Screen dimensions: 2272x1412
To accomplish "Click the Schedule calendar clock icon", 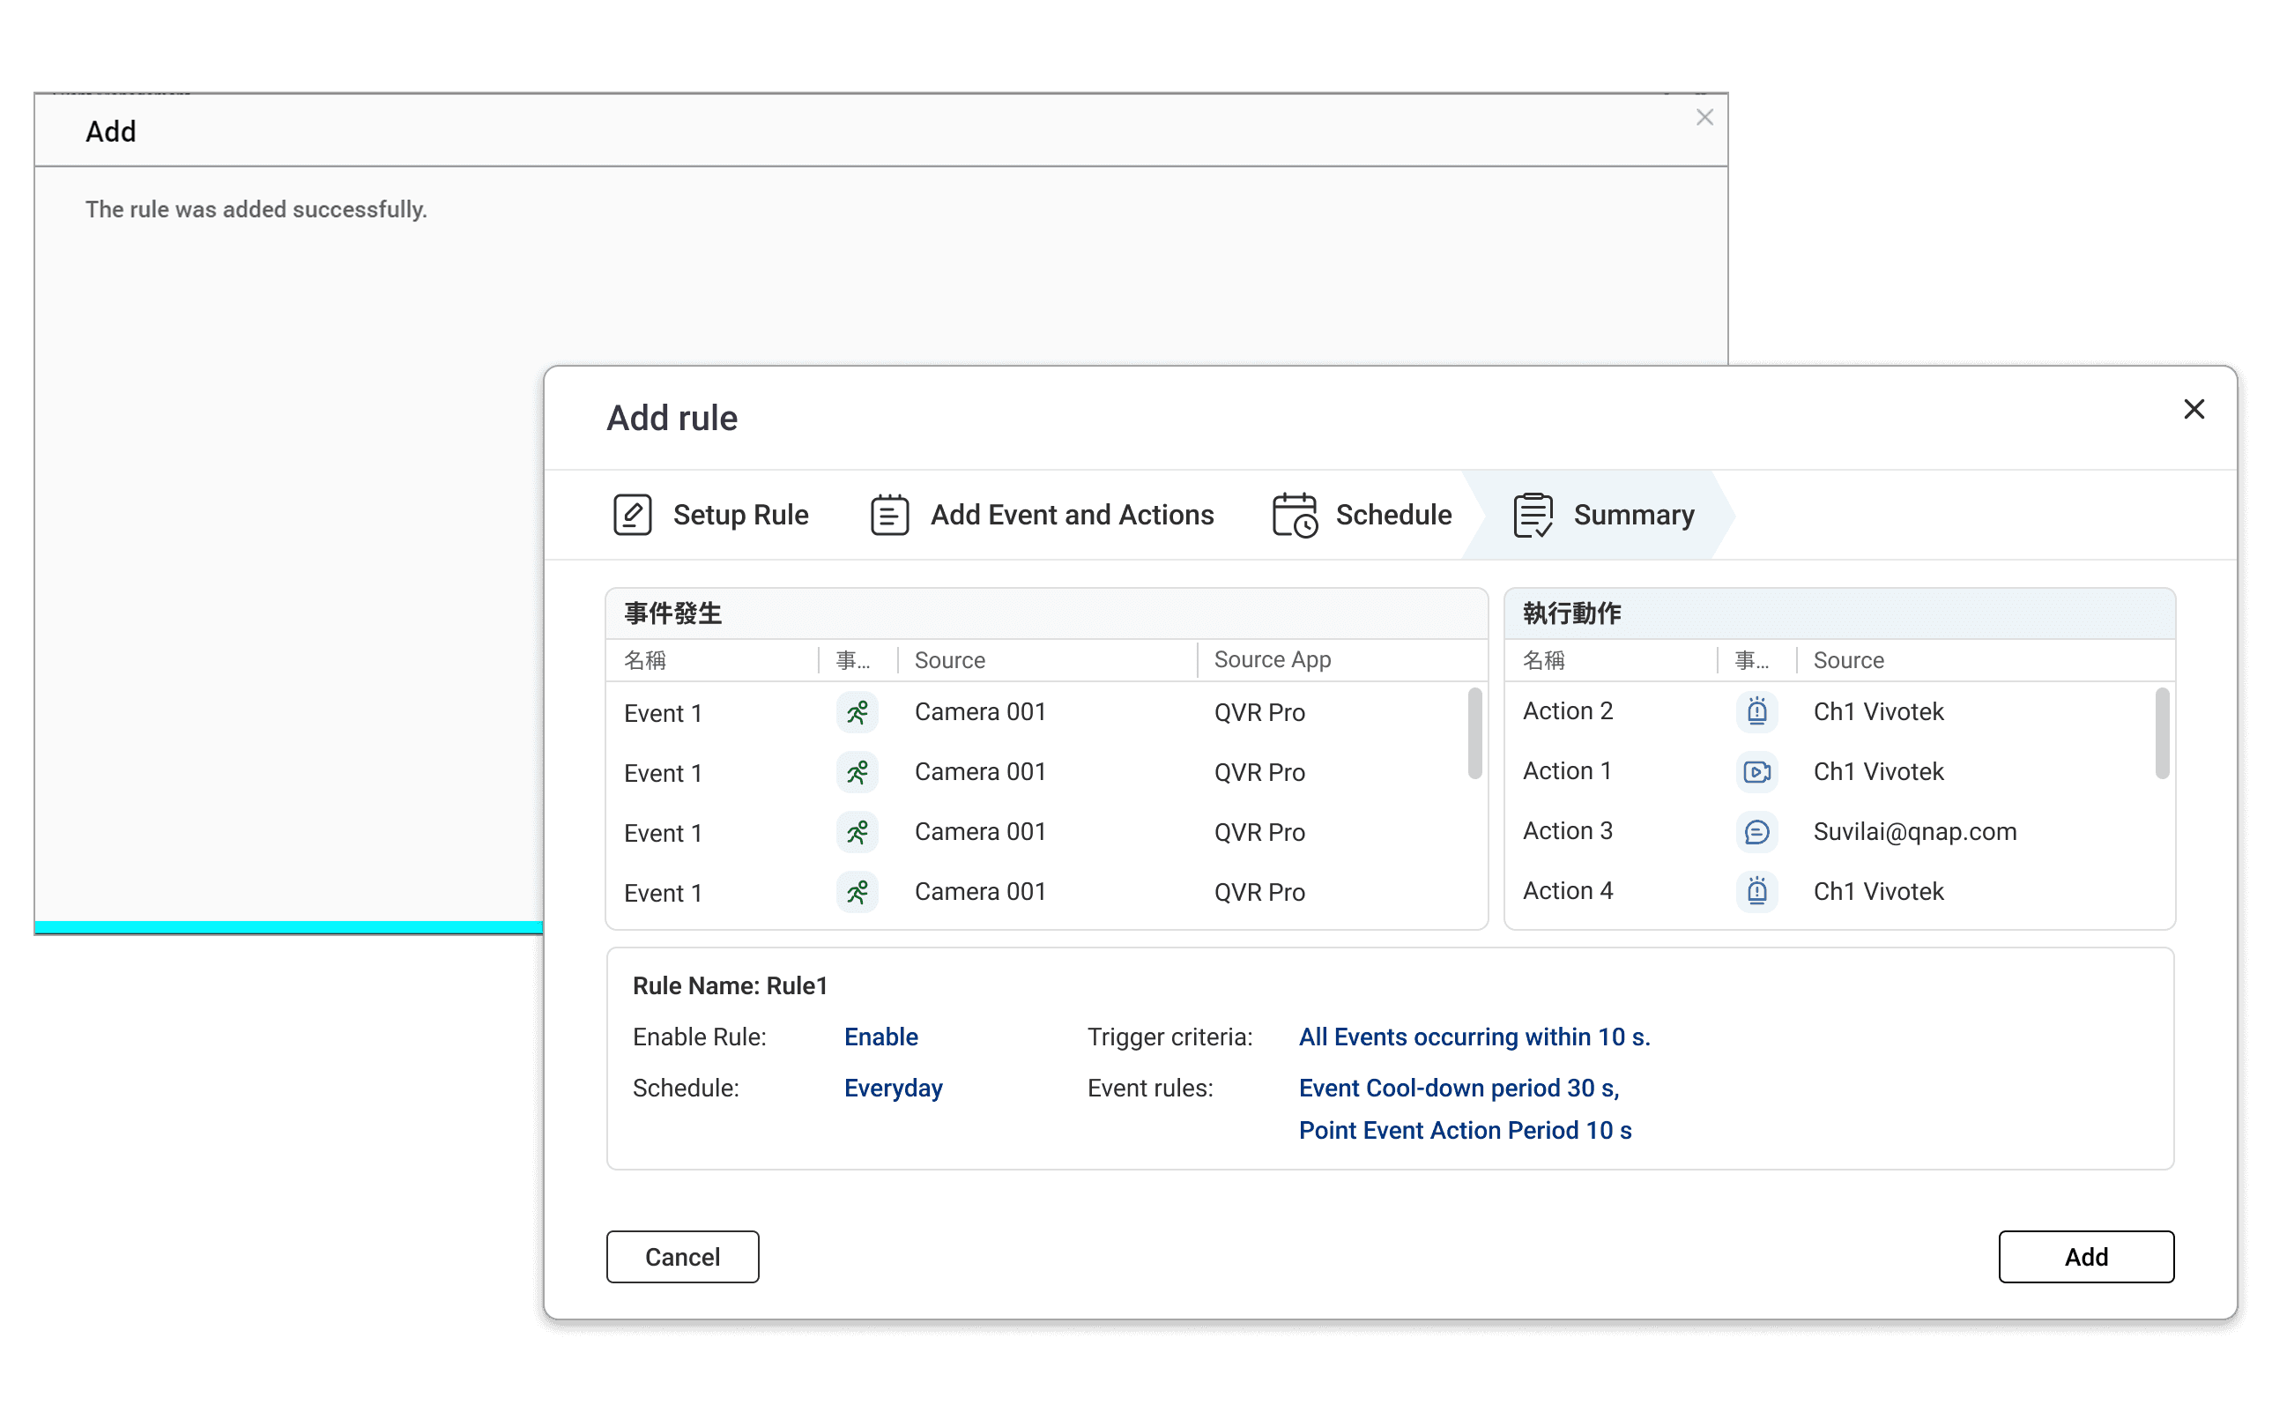I will point(1295,515).
